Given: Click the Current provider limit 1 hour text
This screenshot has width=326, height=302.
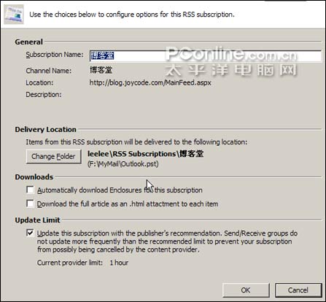Looking at the screenshot, I should point(82,263).
